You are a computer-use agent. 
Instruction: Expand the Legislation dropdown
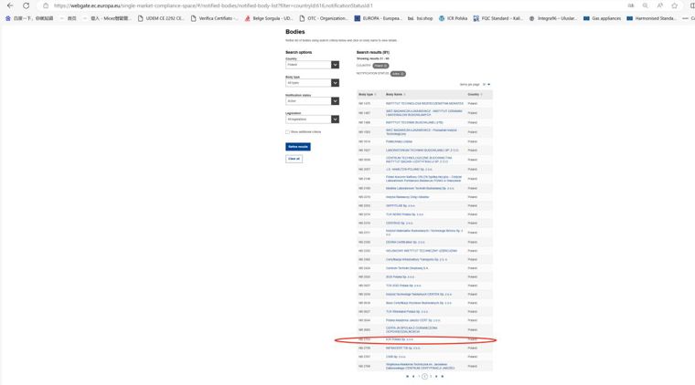coord(312,119)
